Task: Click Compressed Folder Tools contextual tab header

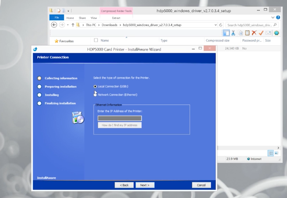Action: (x=116, y=11)
